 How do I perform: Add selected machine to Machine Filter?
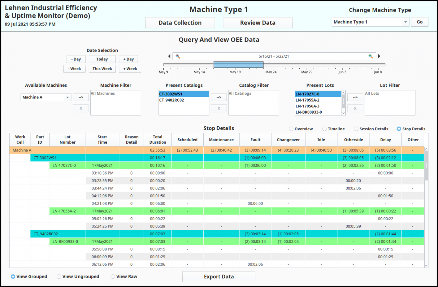pos(81,97)
